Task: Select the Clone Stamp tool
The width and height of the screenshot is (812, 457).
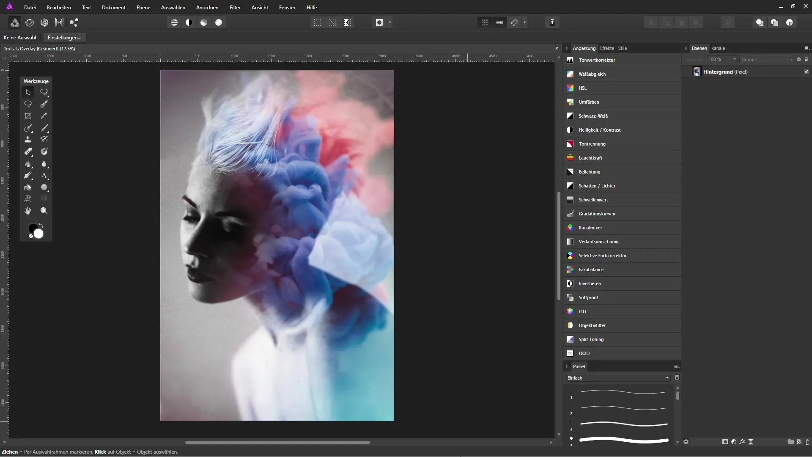Action: point(28,140)
